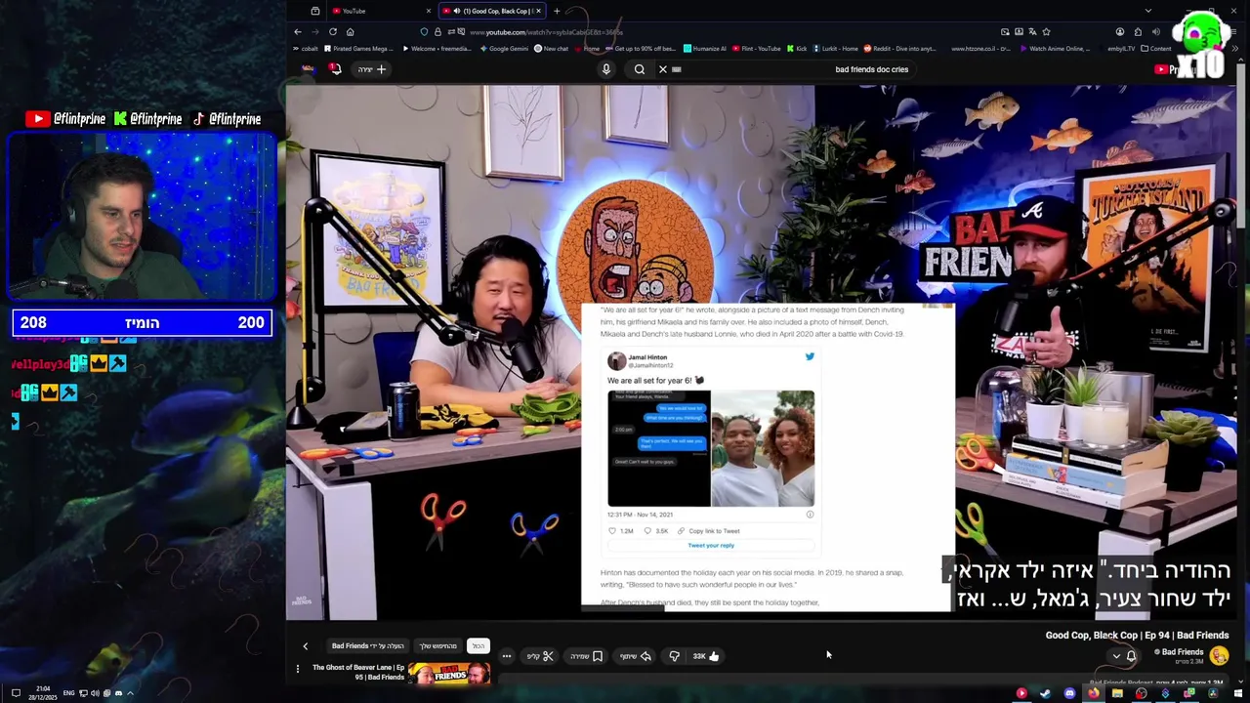
Task: Go back using the browser back arrow
Action: (298, 32)
